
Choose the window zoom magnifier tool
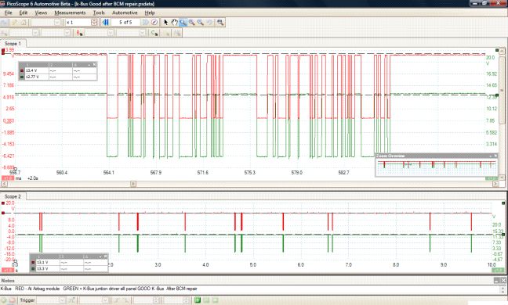[183, 23]
